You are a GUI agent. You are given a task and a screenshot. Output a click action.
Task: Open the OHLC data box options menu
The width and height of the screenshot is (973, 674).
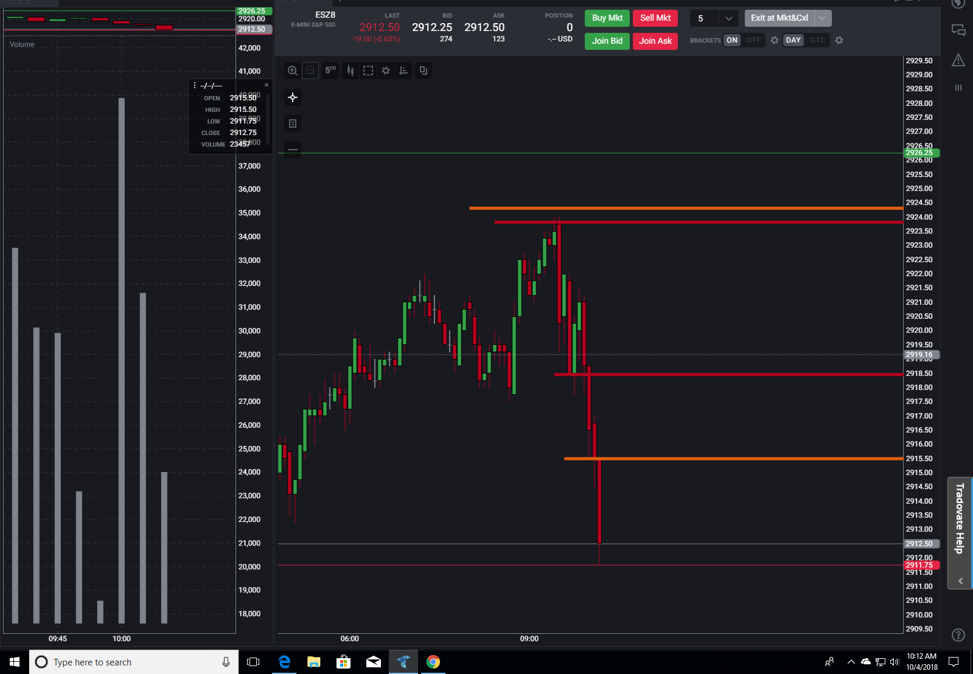(195, 85)
